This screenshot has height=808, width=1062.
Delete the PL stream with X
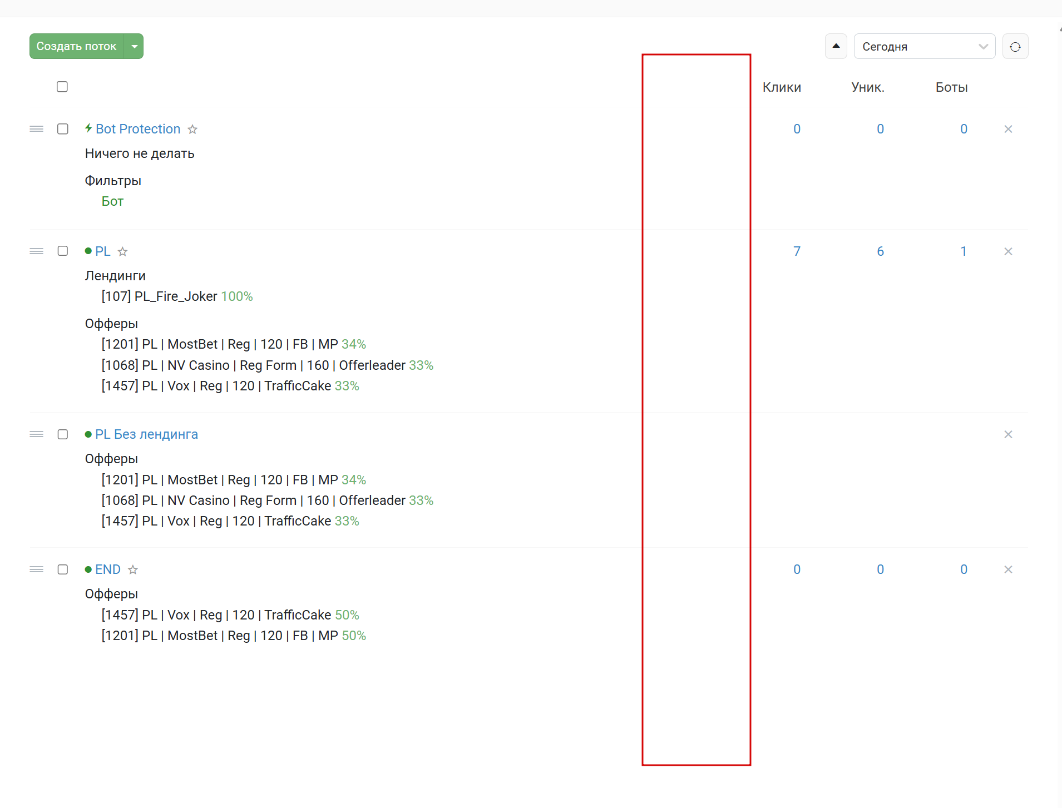(x=1008, y=251)
